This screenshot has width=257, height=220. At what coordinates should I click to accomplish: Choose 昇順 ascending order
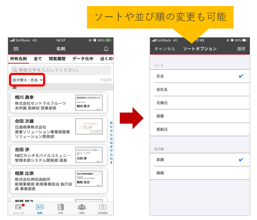pos(200,160)
